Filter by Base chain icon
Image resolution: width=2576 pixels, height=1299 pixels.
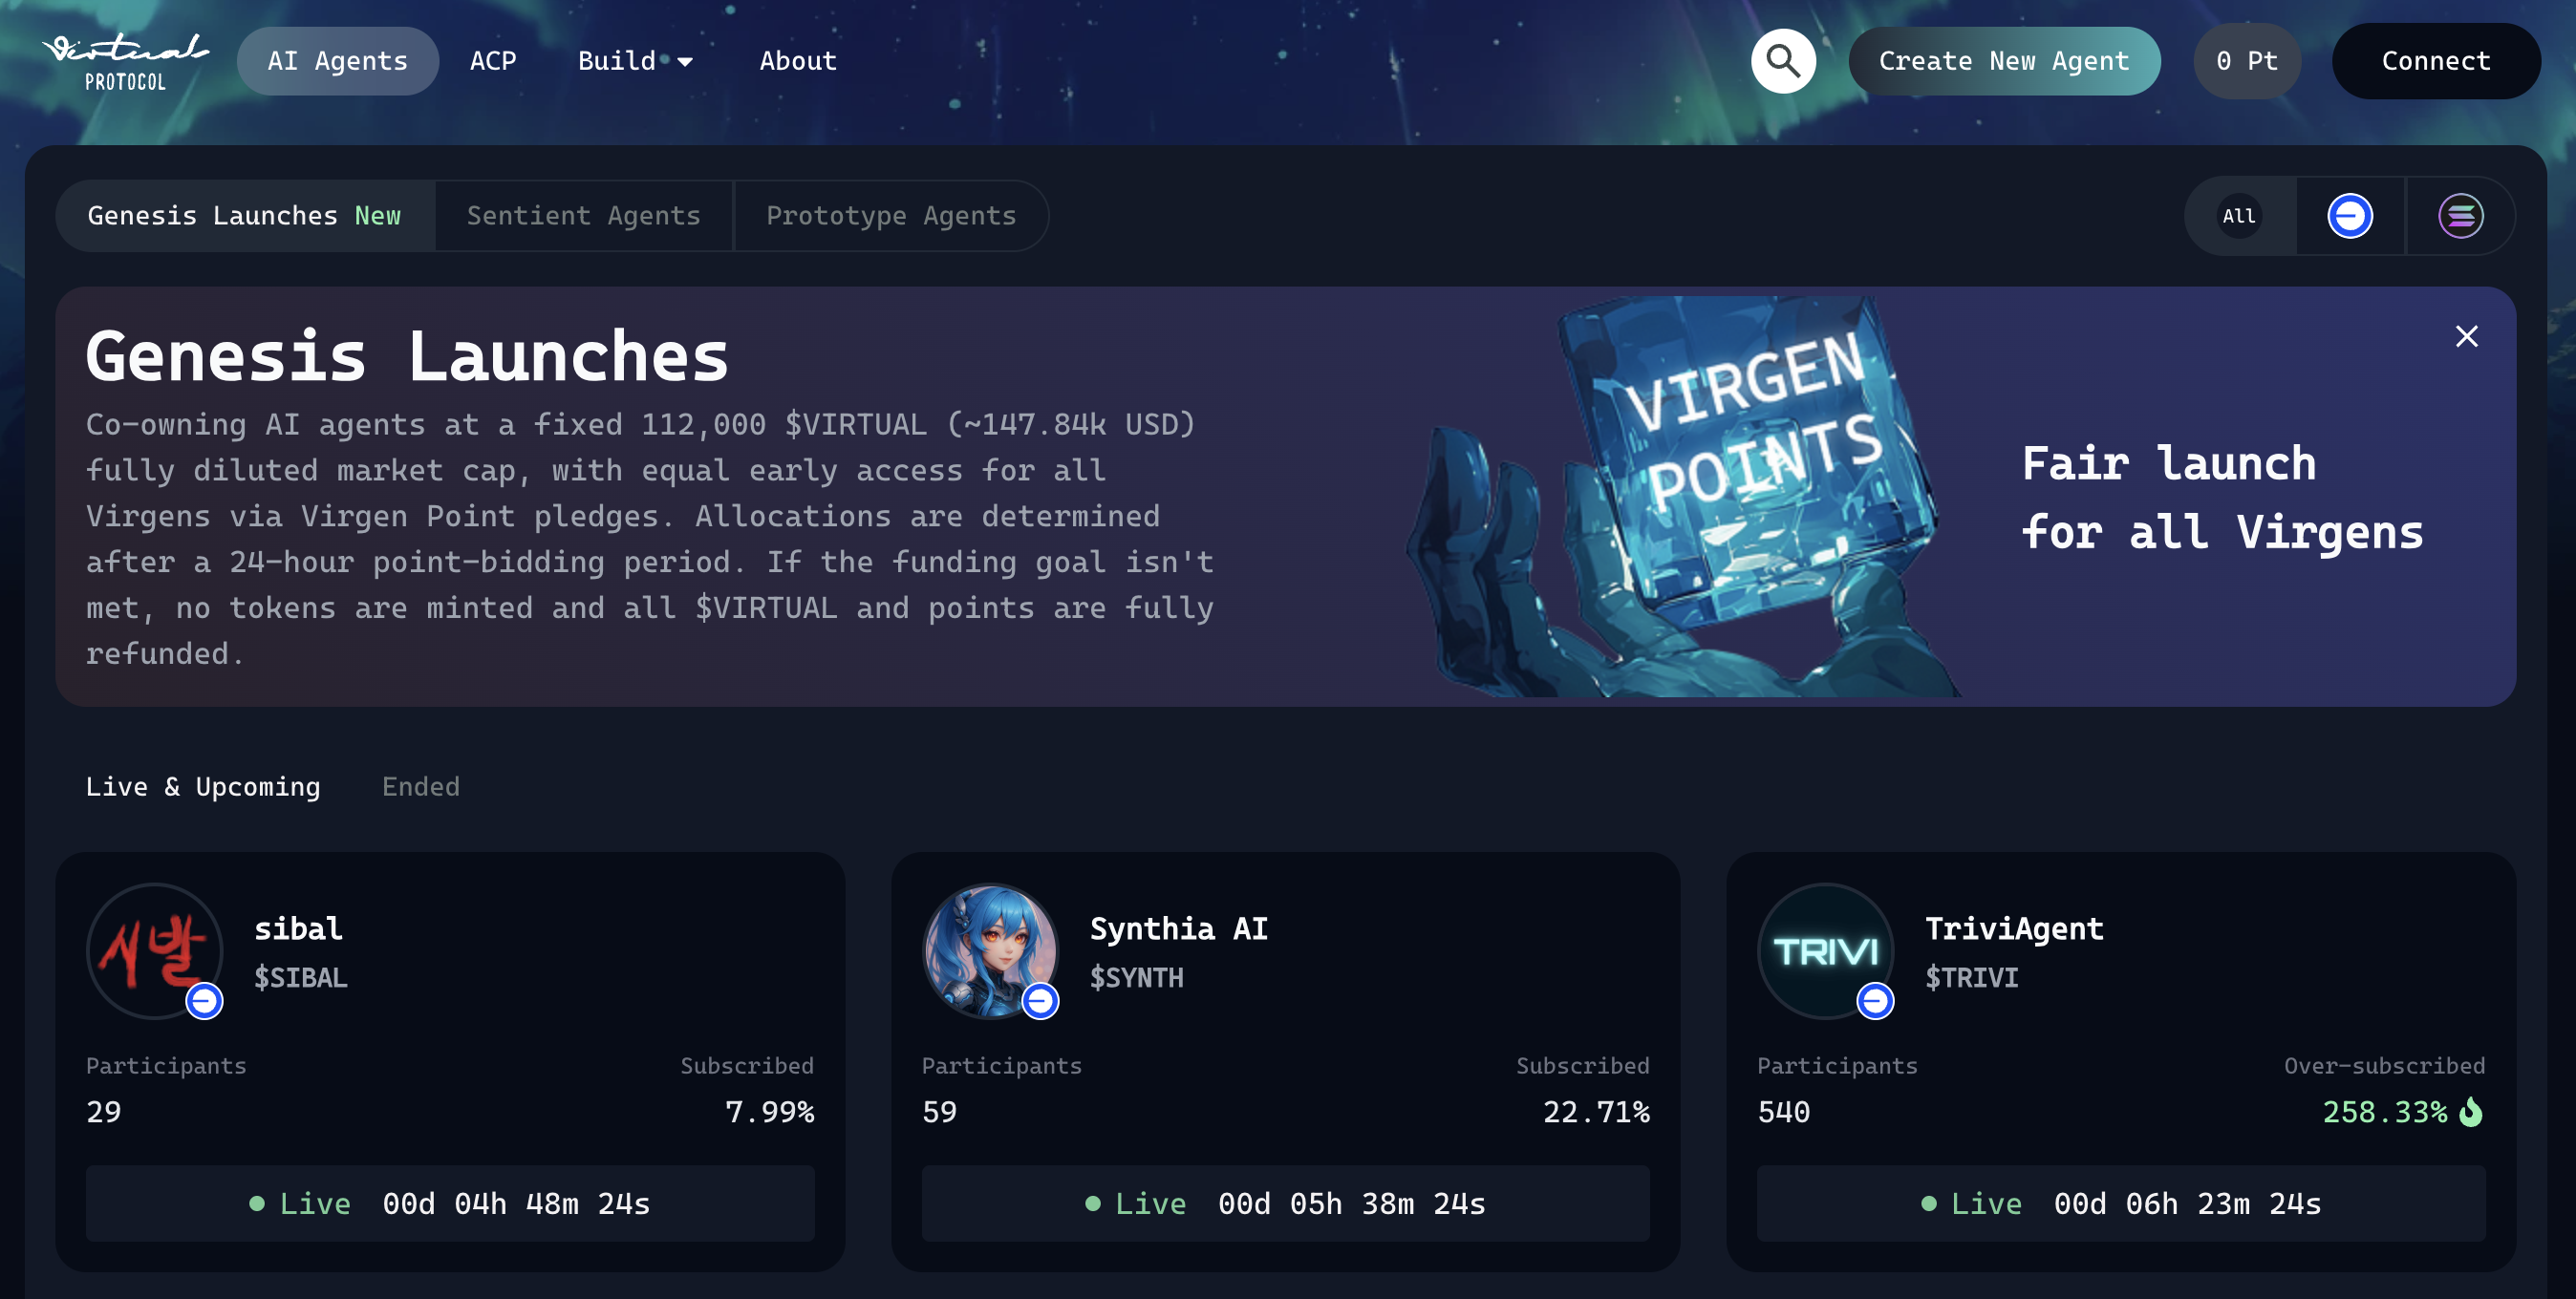[x=2350, y=216]
